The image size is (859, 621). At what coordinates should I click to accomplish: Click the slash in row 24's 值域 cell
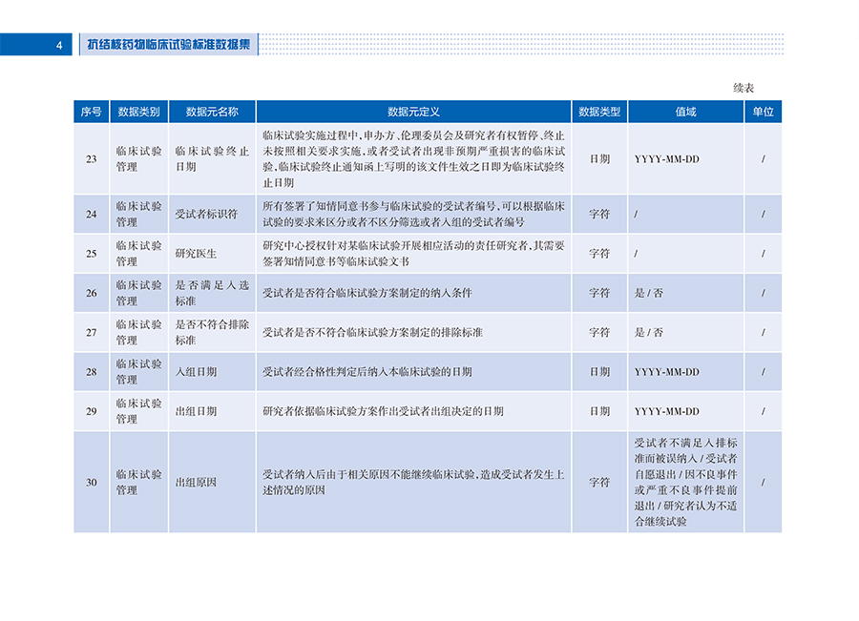(x=636, y=215)
